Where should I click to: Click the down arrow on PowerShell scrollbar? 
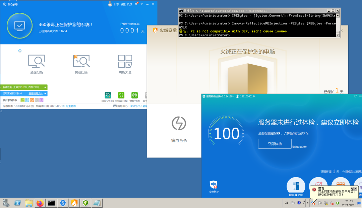tap(338, 35)
